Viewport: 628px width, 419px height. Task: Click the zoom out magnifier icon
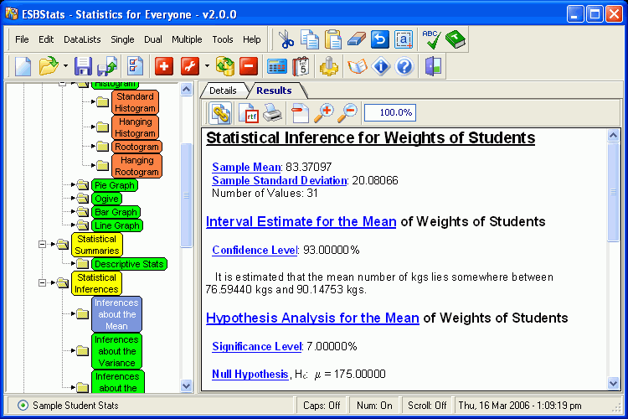coord(347,112)
